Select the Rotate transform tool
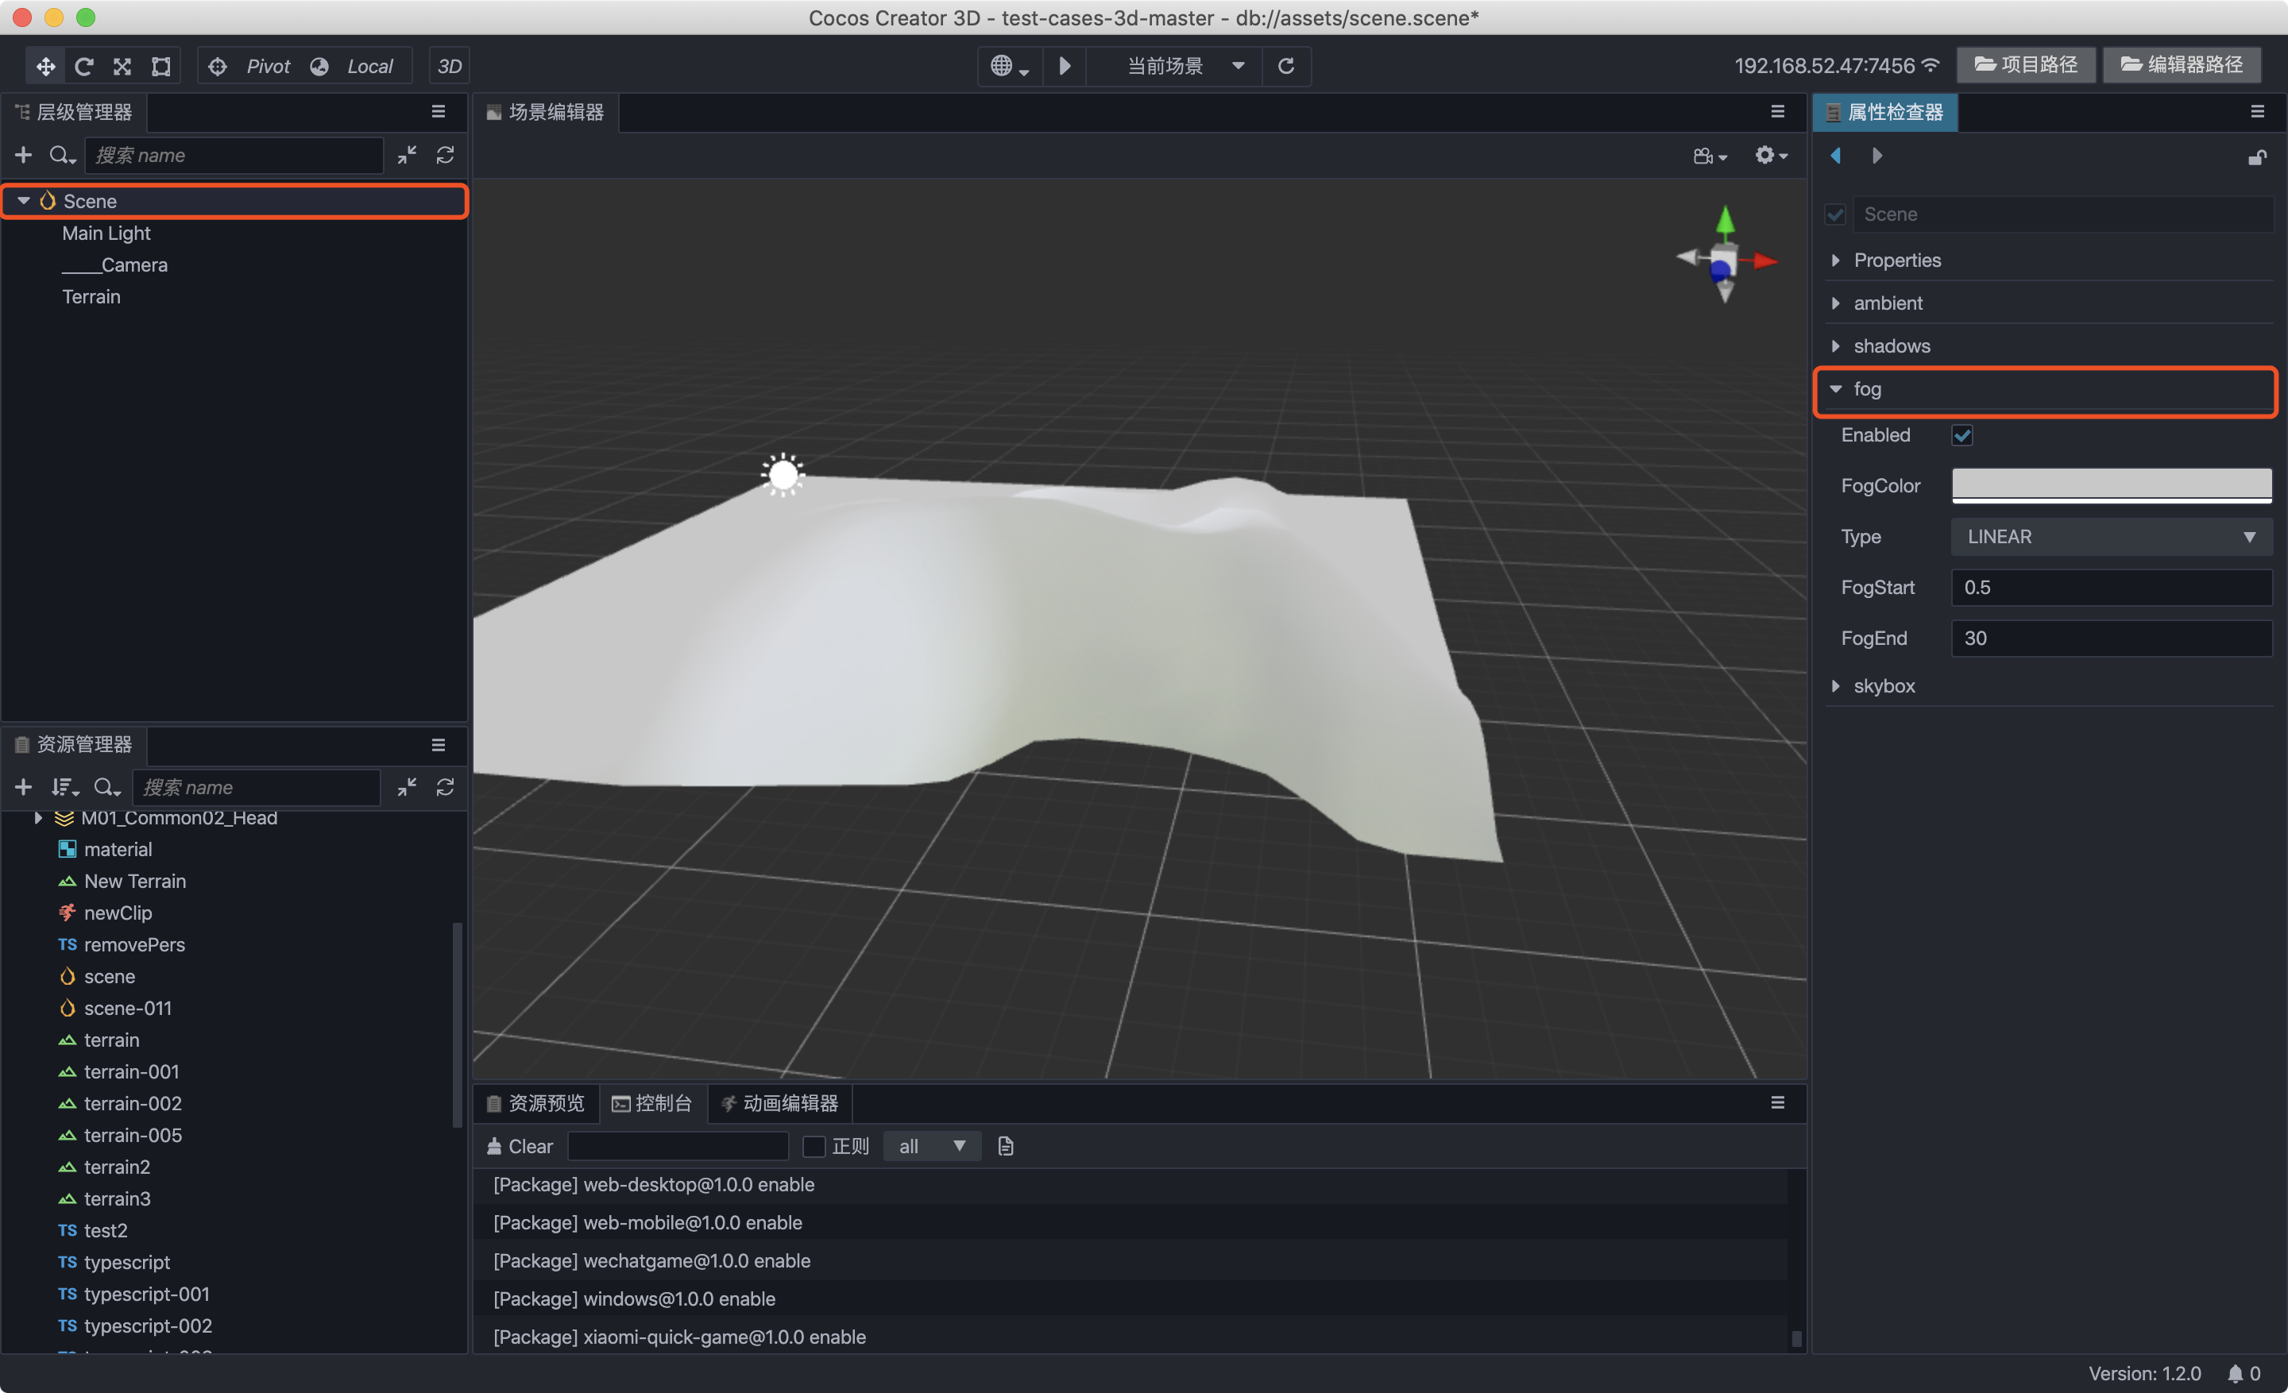This screenshot has width=2288, height=1393. (83, 66)
